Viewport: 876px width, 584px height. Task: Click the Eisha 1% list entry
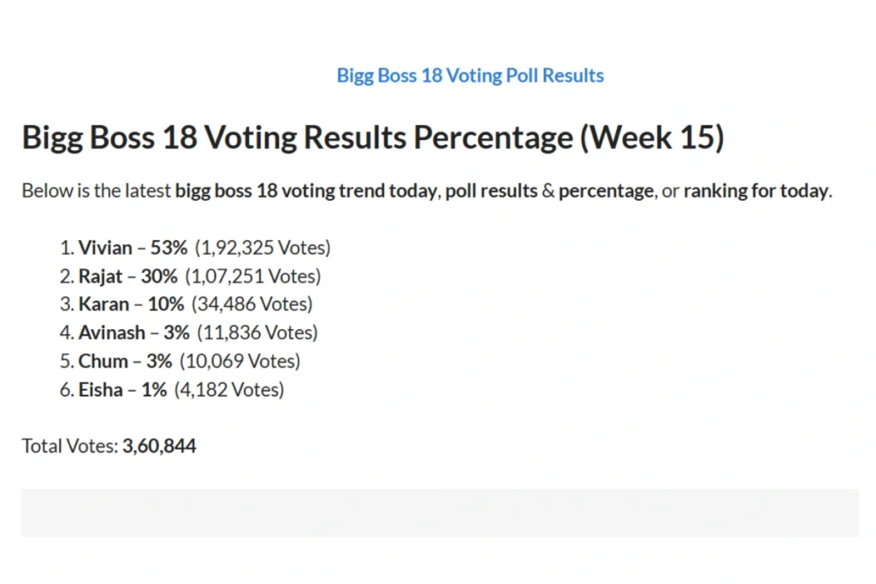coord(172,389)
